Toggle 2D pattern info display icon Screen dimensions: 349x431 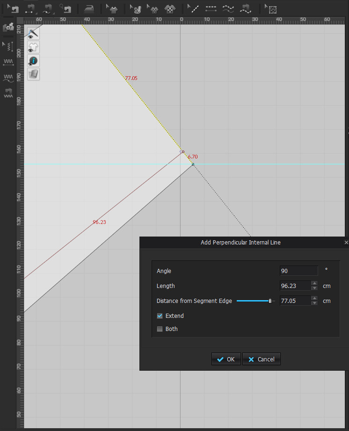[x=33, y=60]
